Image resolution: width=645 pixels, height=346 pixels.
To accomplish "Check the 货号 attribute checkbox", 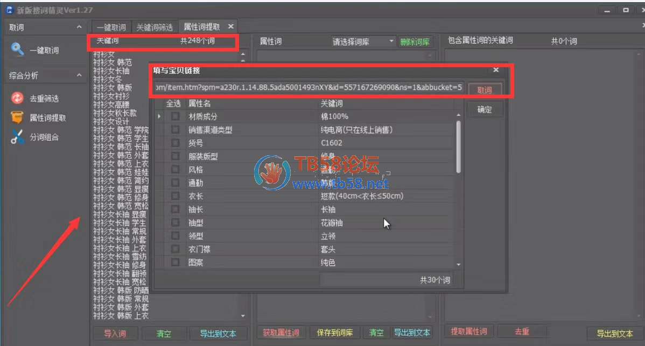I will (x=175, y=143).
